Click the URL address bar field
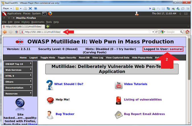 (x=86, y=32)
